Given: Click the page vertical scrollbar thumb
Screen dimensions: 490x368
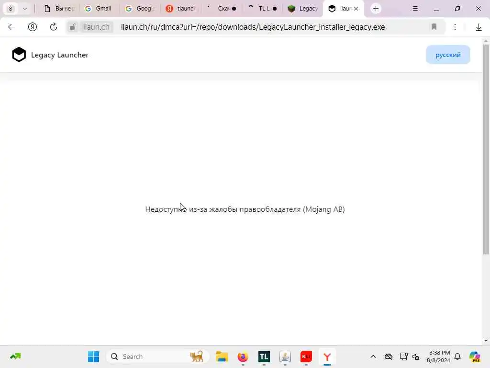Looking at the screenshot, I should click(486, 149).
